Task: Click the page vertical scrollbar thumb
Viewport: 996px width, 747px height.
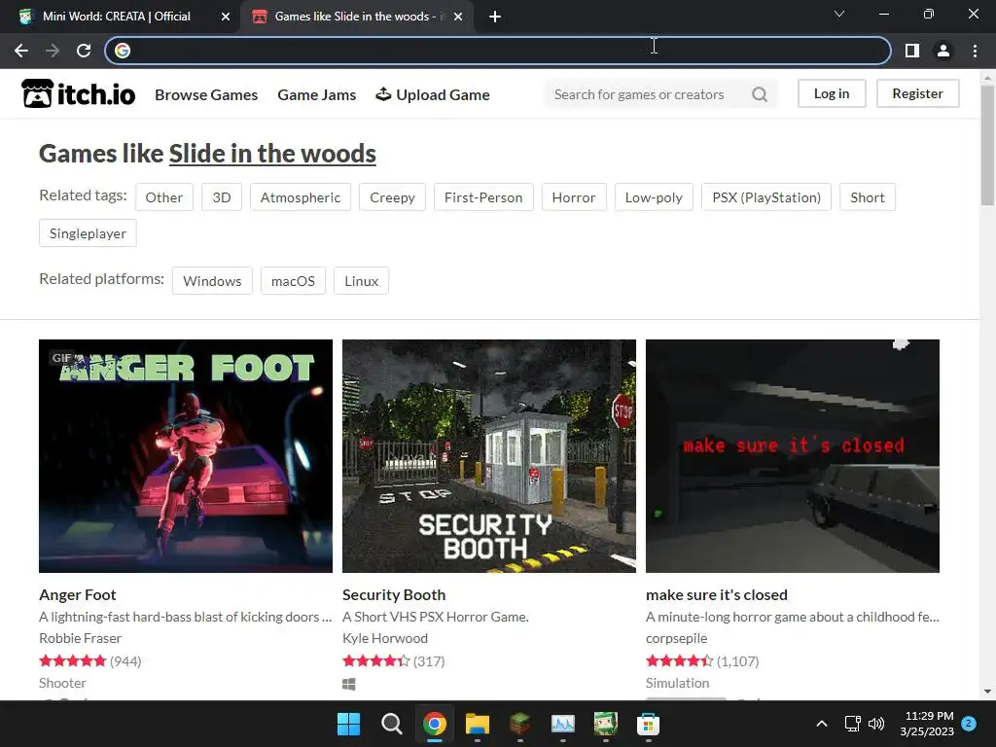Action: [987, 145]
